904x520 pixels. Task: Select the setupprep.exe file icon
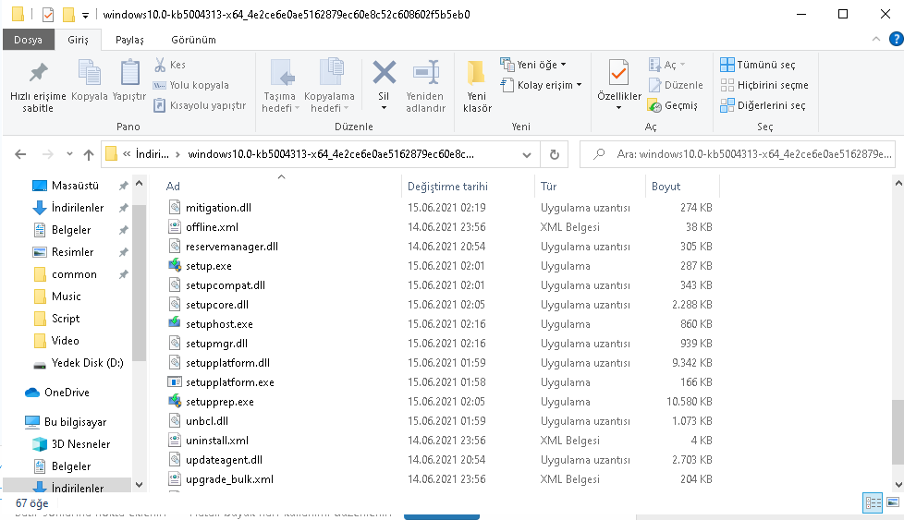click(x=175, y=402)
